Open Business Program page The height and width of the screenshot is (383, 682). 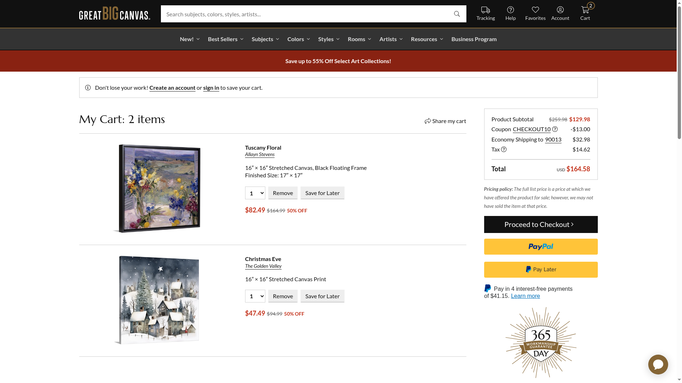474,39
